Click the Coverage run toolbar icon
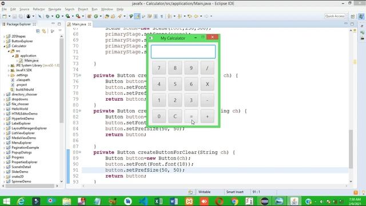The width and height of the screenshot is (366, 206). [x=67, y=16]
